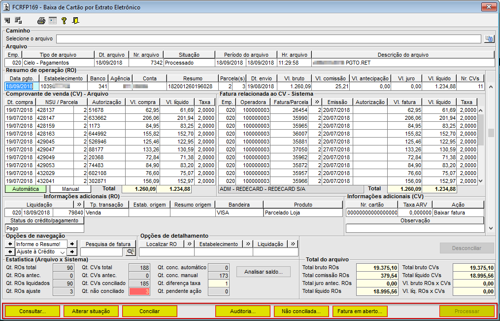Open Fatura em aberto... button
500x321 pixels.
click(360, 311)
